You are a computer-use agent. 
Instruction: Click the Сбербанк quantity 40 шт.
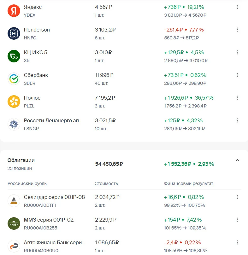point(102,83)
